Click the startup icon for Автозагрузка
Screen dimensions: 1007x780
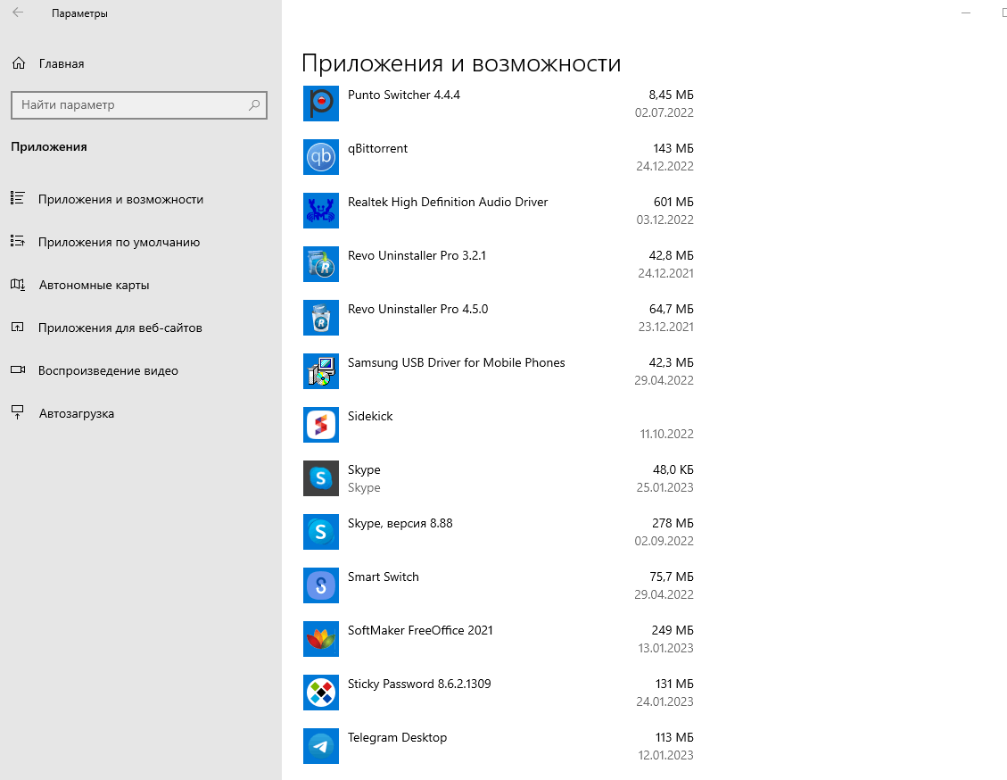(17, 412)
